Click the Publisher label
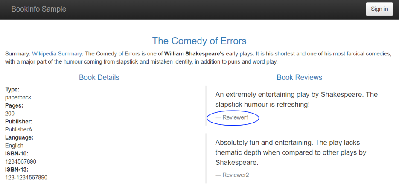Viewport: 399px width, 184px height. point(19,122)
